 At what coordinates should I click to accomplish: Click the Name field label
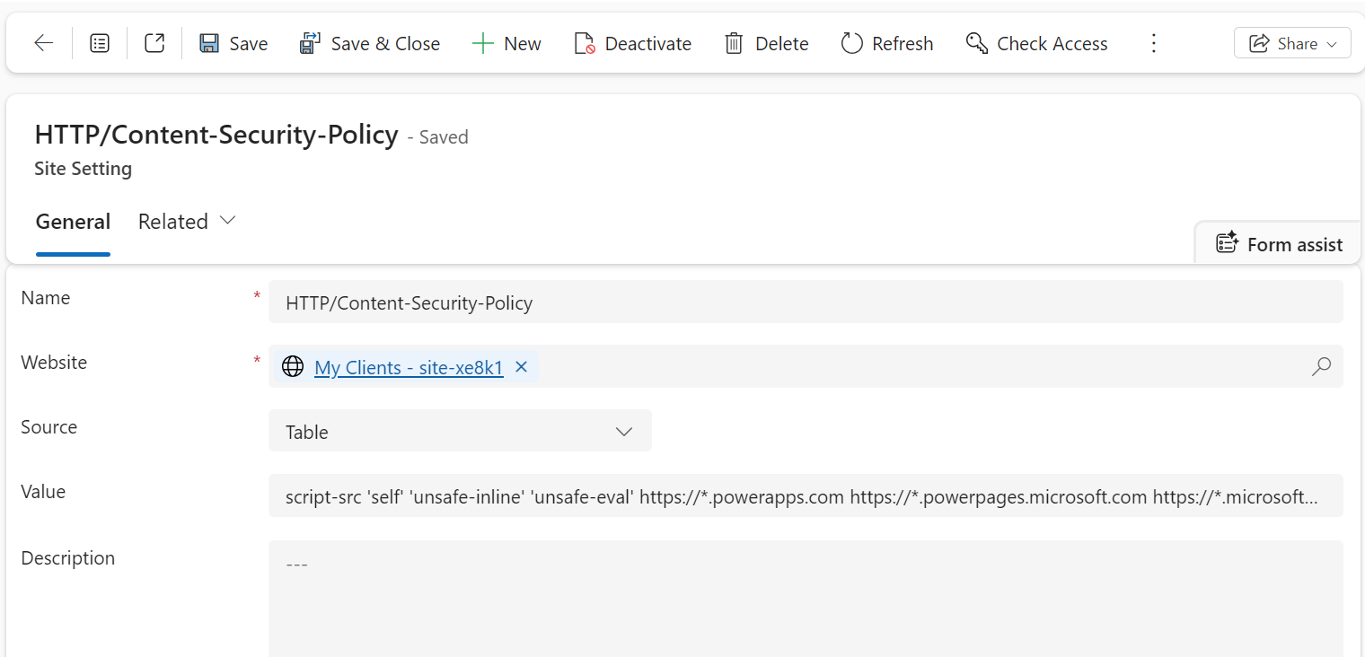click(x=46, y=298)
